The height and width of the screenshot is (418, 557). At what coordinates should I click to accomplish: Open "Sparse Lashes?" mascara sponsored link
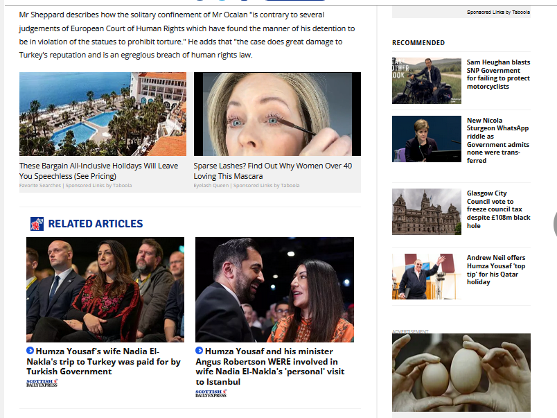tap(273, 171)
